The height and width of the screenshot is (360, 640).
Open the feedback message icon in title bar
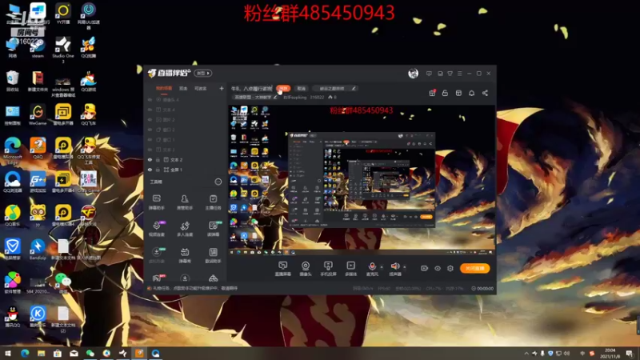pyautogui.click(x=429, y=74)
